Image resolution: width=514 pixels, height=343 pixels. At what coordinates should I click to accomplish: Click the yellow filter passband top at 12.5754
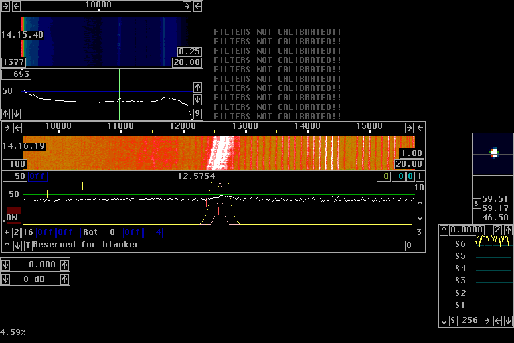click(x=220, y=182)
